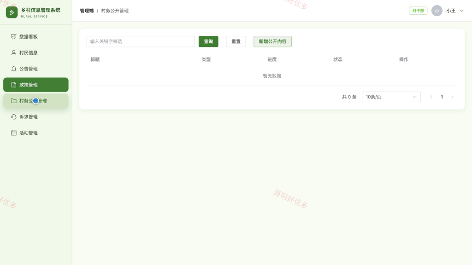Click the 重置 reset button
Screen dimensions: 472x265
tap(236, 41)
